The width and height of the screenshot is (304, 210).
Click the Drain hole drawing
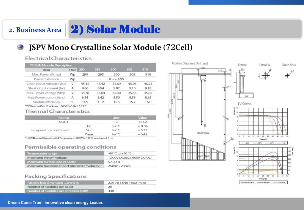289,74
